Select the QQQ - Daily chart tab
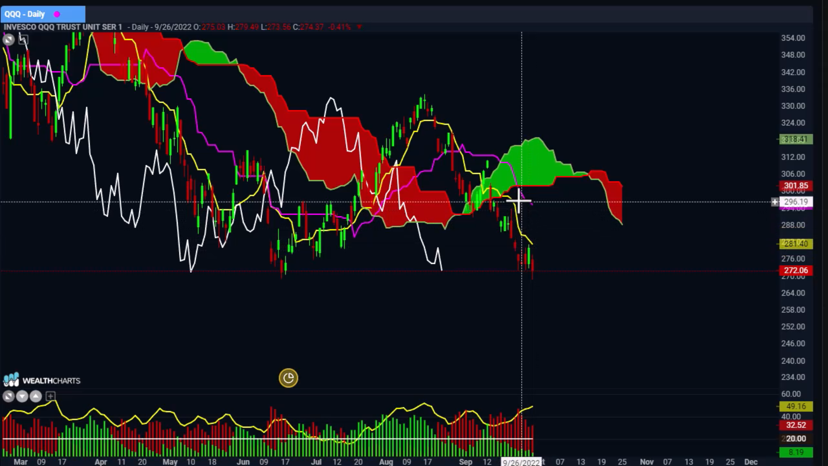828x466 pixels. 43,14
